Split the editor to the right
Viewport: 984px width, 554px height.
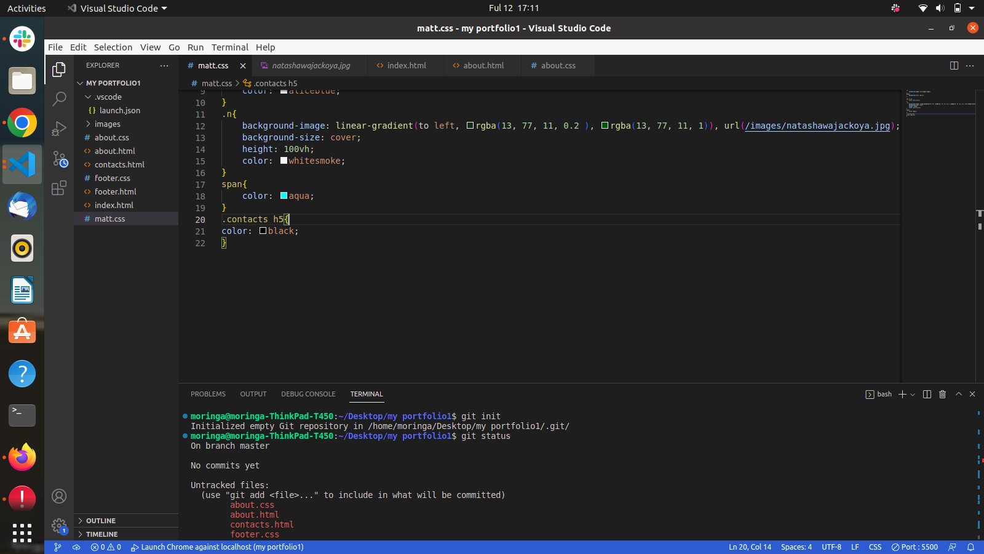click(x=954, y=65)
